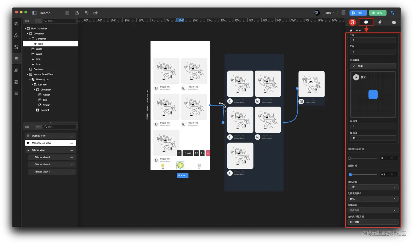Open more options for Masonry List View
This screenshot has width=413, height=243.
tap(71, 143)
